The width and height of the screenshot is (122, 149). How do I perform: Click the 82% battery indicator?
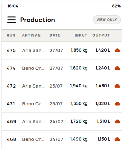coord(117,6)
